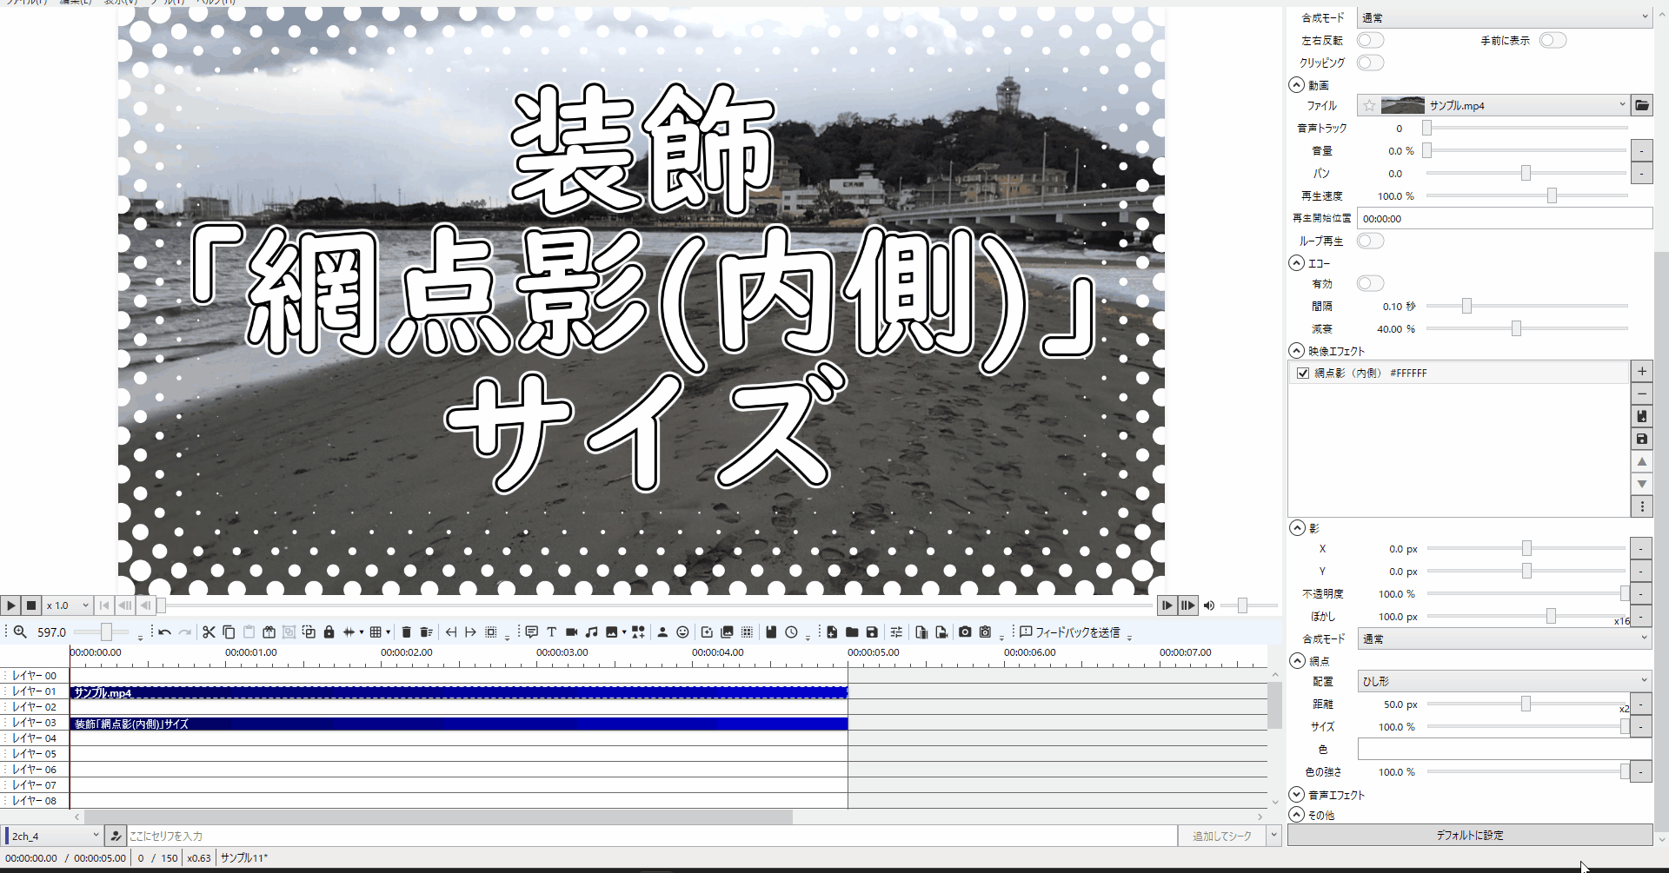Image resolution: width=1669 pixels, height=873 pixels.
Task: Expand the 音声エフェクト section
Action: click(1296, 795)
